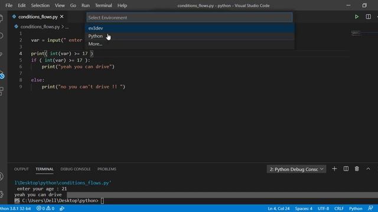Click the conditions_flows.py breadcrumb

(x=40, y=26)
